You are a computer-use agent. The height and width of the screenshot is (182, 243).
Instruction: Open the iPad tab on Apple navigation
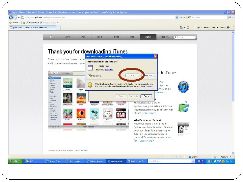click(x=132, y=37)
